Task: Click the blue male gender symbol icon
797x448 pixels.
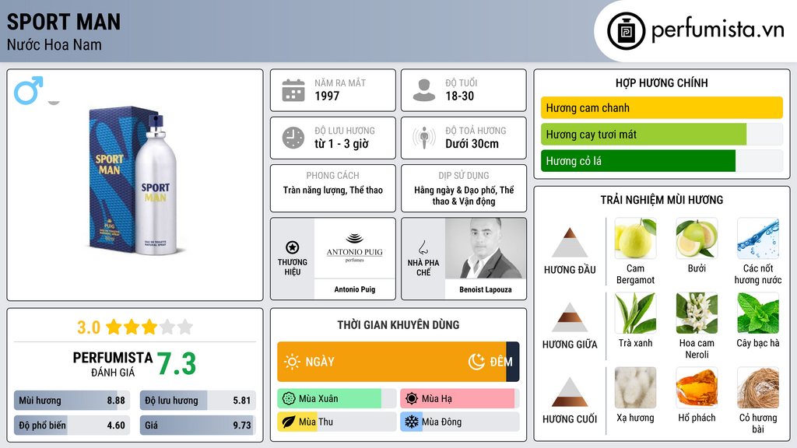Action: (29, 90)
